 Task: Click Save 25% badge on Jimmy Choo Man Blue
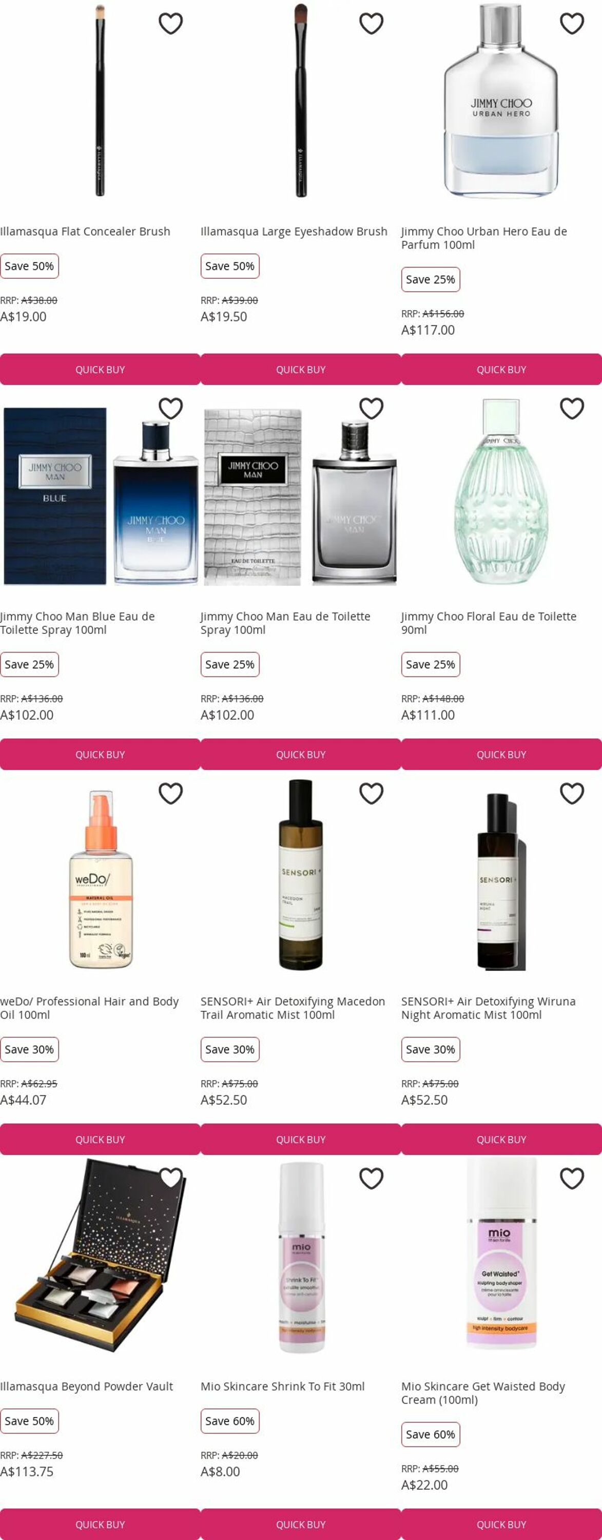click(x=29, y=664)
